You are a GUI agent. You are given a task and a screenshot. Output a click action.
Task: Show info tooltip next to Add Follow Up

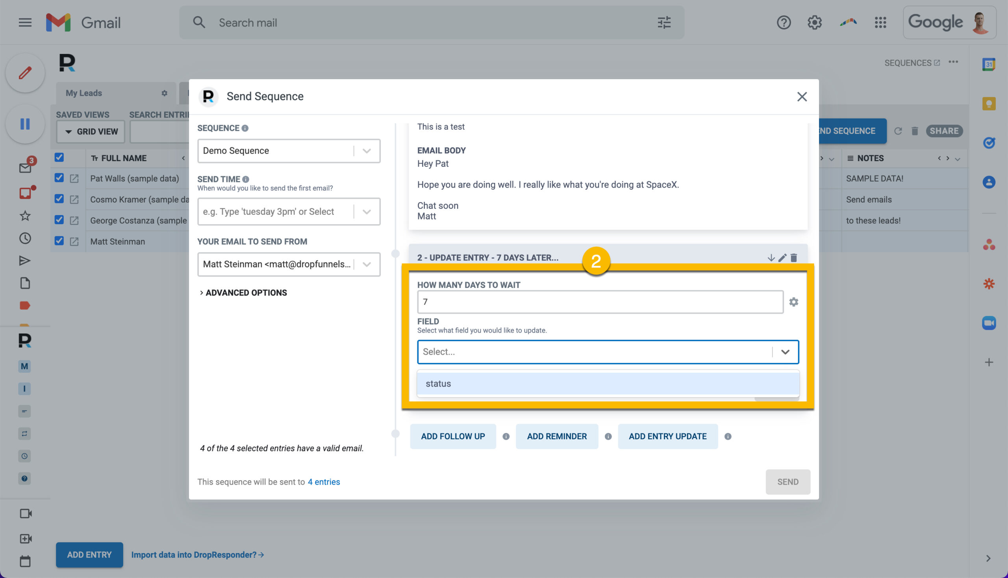pos(506,436)
